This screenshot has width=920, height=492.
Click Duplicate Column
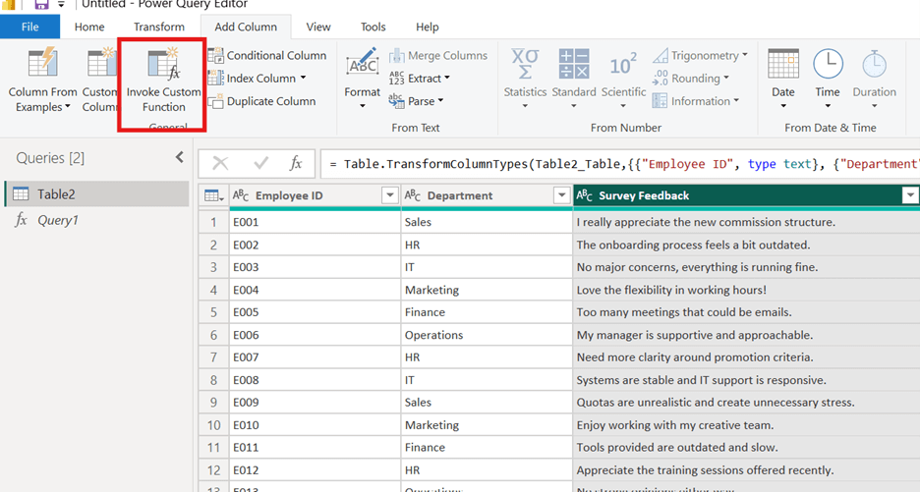(x=262, y=101)
